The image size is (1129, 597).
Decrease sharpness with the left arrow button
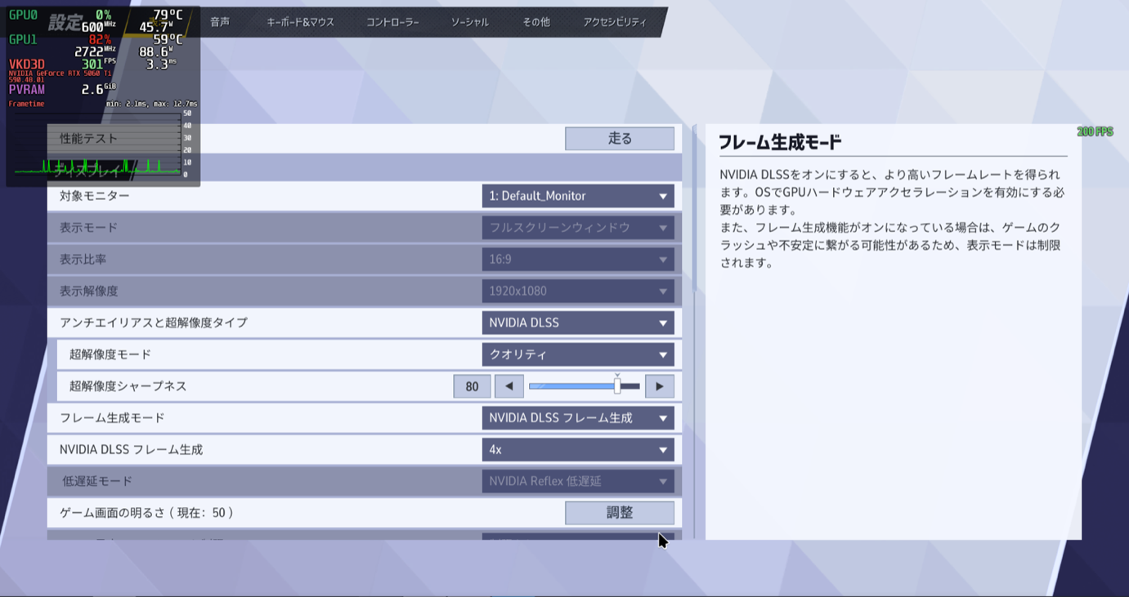(x=508, y=386)
